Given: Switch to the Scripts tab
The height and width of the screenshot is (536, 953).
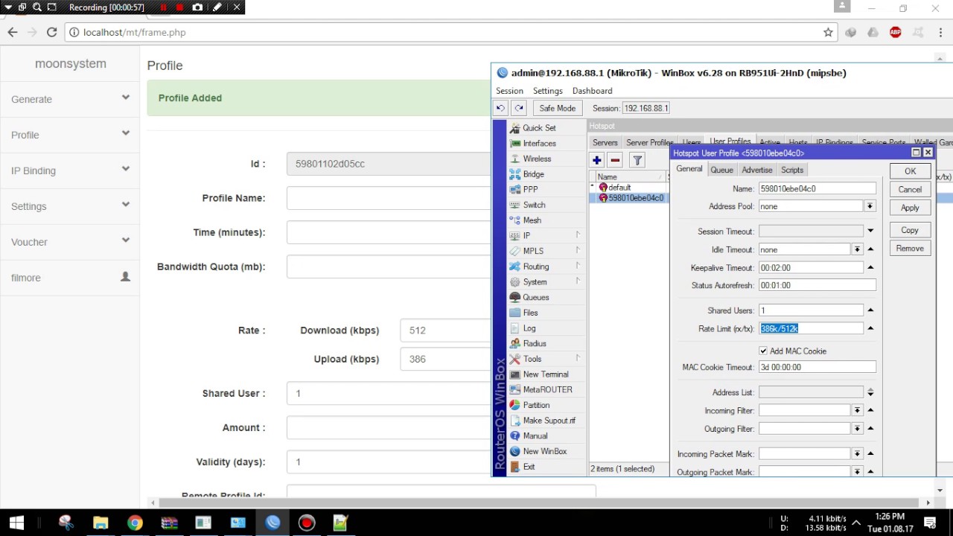Looking at the screenshot, I should coord(792,170).
